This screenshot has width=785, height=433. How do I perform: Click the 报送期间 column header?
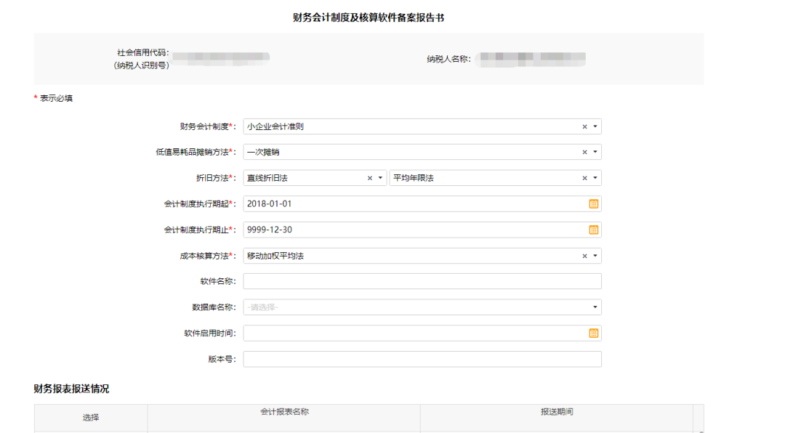click(557, 412)
